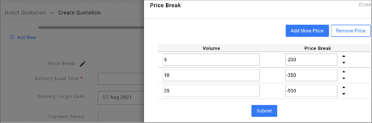The image size is (372, 123).
Task: Go to the Direct Quotation breadcrumb
Action: (x=25, y=13)
